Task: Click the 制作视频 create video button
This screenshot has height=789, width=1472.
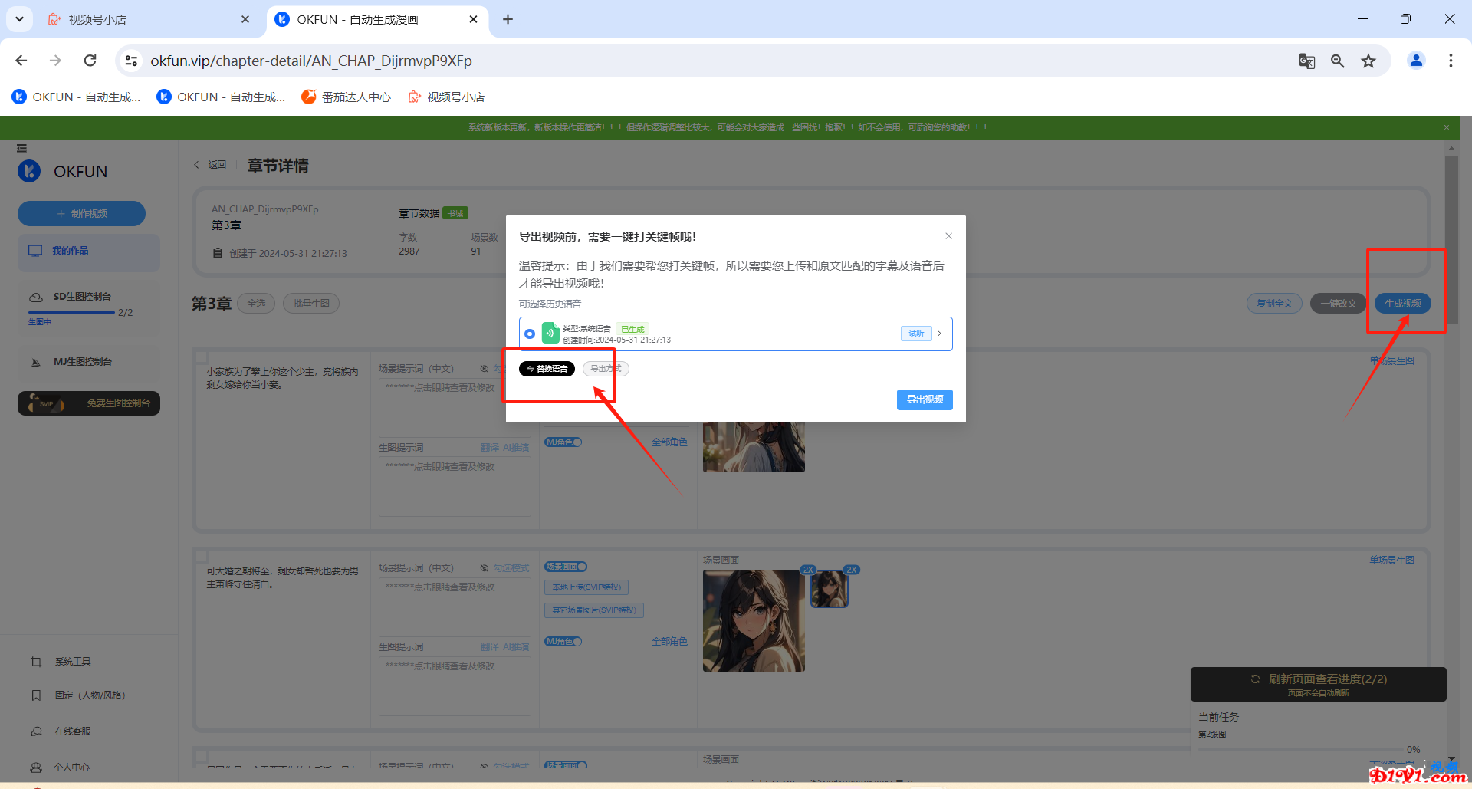Action: pos(81,214)
